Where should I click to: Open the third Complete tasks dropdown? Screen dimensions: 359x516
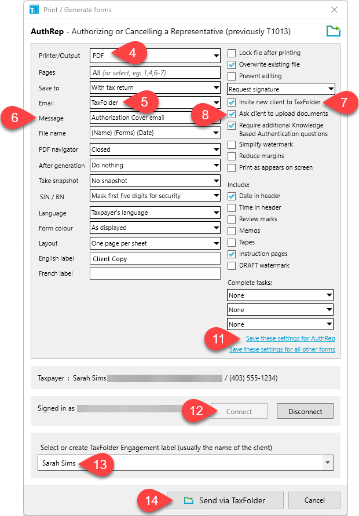(280, 324)
